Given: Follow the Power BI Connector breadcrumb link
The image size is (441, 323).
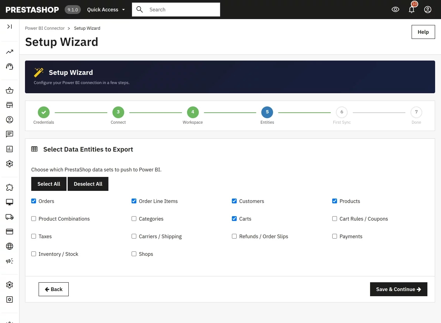Looking at the screenshot, I should (45, 28).
